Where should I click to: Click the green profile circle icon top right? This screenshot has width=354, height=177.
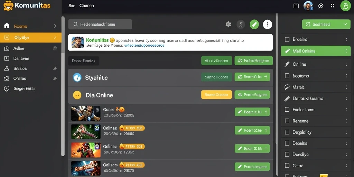pos(345,6)
